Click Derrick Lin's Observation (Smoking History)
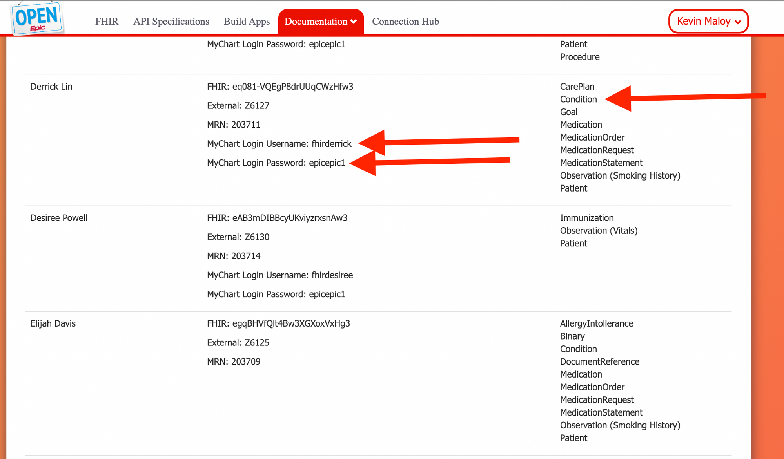784x459 pixels. click(x=620, y=175)
